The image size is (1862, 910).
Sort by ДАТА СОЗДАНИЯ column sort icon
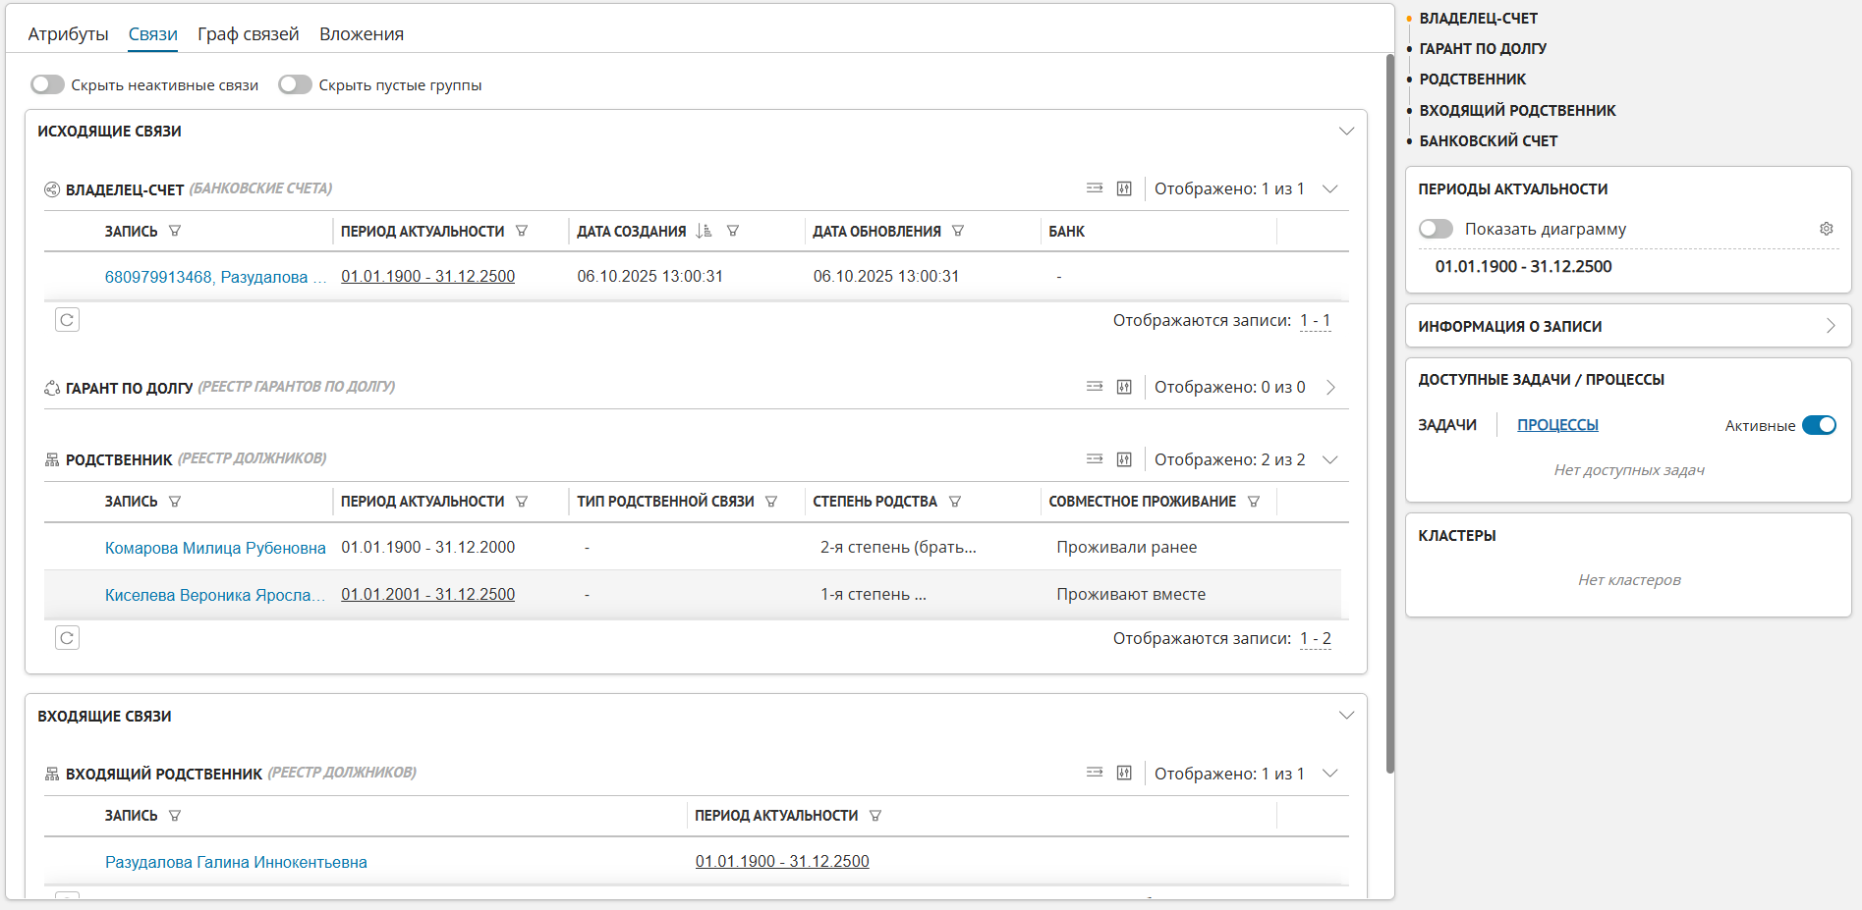(x=704, y=232)
